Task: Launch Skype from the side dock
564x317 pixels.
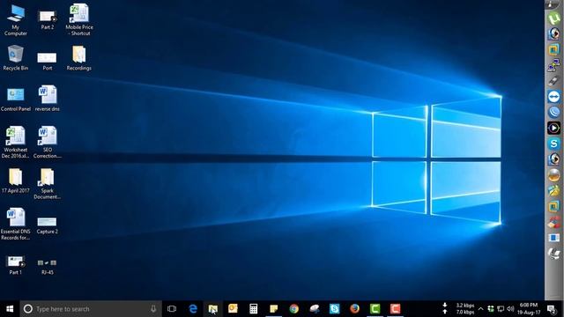Action: pos(554,144)
